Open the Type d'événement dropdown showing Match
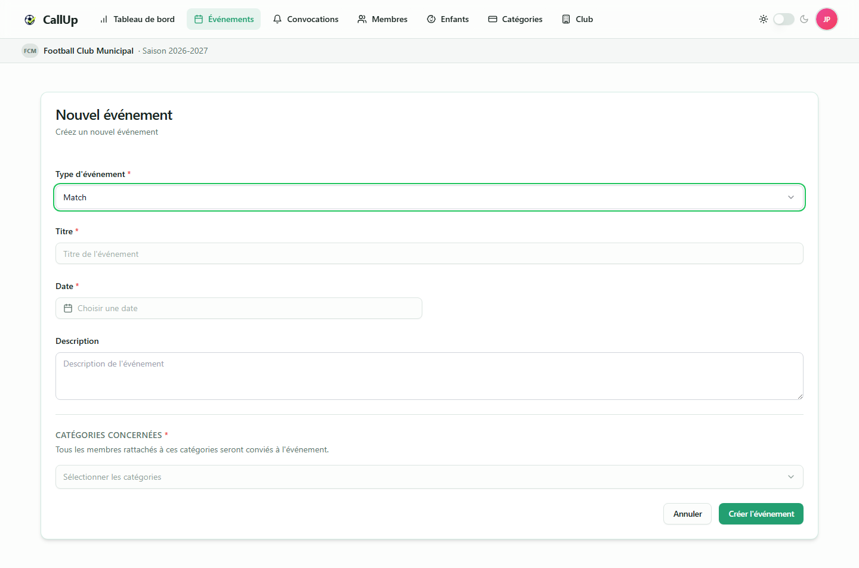The image size is (859, 568). 429,197
